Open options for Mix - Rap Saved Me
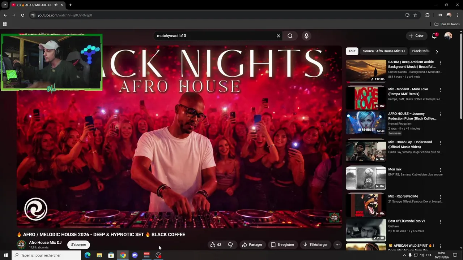463x260 pixels. click(x=441, y=197)
